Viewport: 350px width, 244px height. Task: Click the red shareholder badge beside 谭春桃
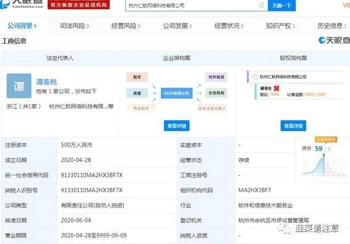(277, 87)
